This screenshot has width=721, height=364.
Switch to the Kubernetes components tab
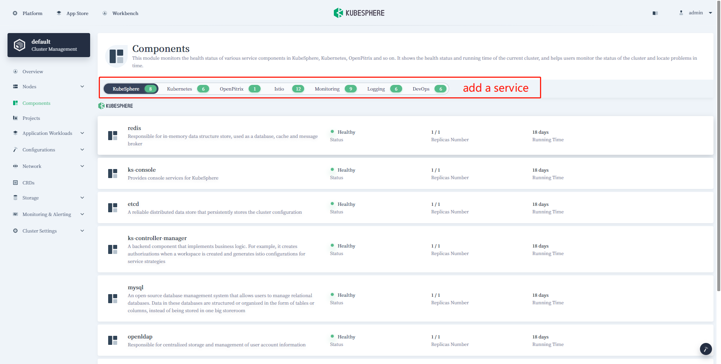pyautogui.click(x=179, y=89)
